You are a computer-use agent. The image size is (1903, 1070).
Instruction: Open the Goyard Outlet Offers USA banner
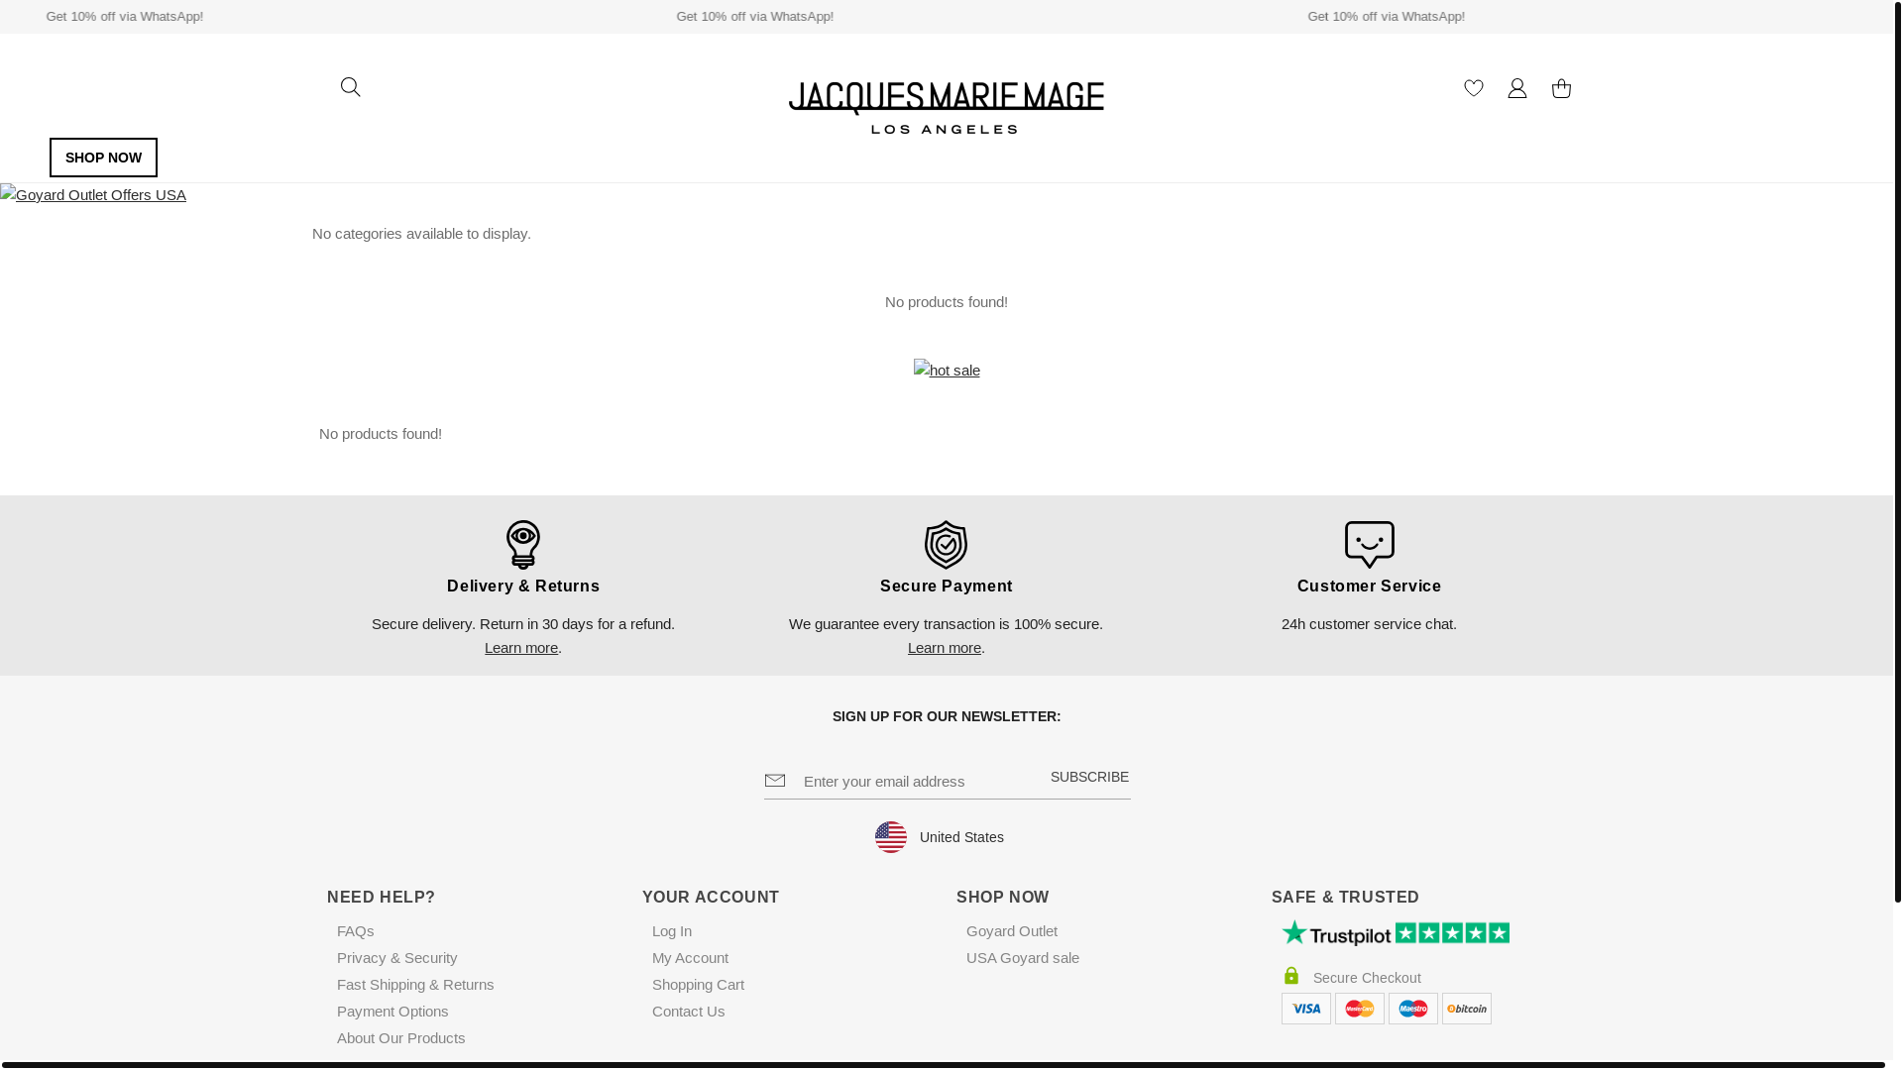(x=93, y=195)
